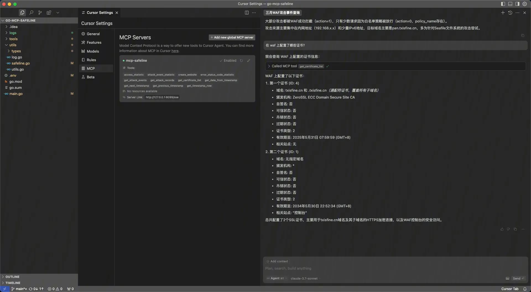Toggle the primary sidebar visibility

tap(503, 4)
